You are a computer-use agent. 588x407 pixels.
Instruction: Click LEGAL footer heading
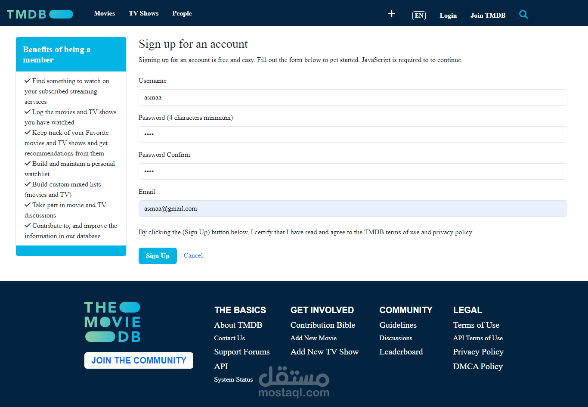click(467, 310)
